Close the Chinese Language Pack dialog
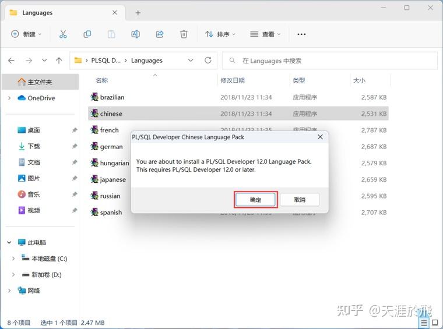Viewport: 443px width, 329px height. tap(320, 137)
